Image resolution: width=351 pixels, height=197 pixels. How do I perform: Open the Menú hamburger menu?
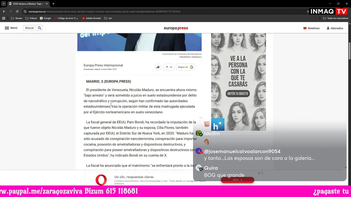pos(11,28)
